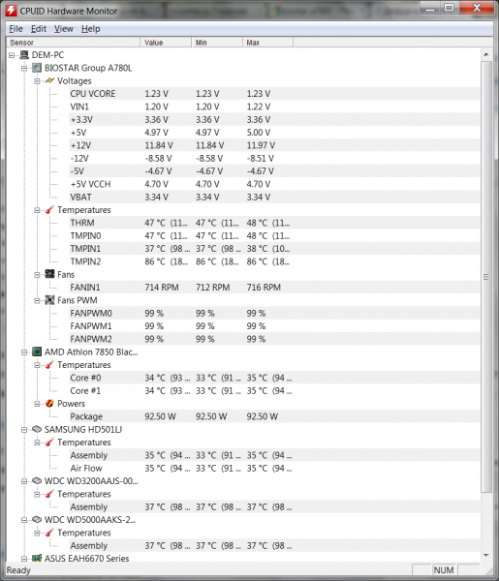Collapse the Fans PWM section
Image resolution: width=499 pixels, height=581 pixels.
[37, 300]
